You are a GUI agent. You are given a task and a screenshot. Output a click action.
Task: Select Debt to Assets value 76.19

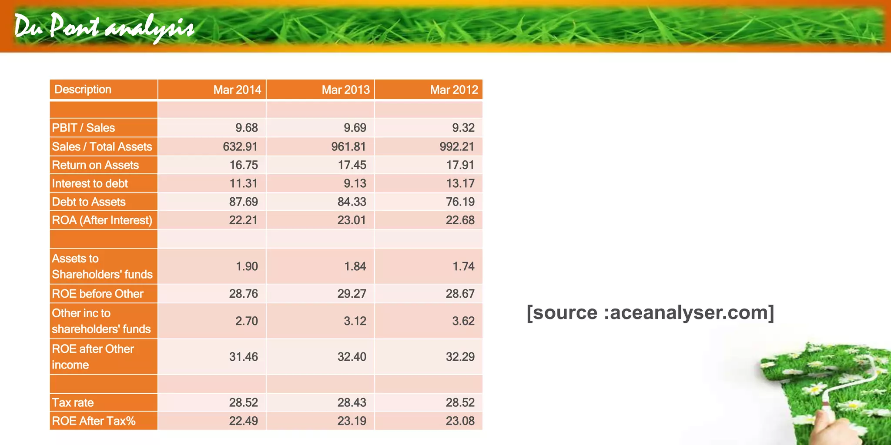click(x=460, y=202)
